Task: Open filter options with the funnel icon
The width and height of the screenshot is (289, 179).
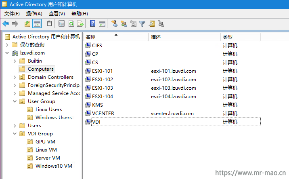Action: pyautogui.click(x=142, y=23)
